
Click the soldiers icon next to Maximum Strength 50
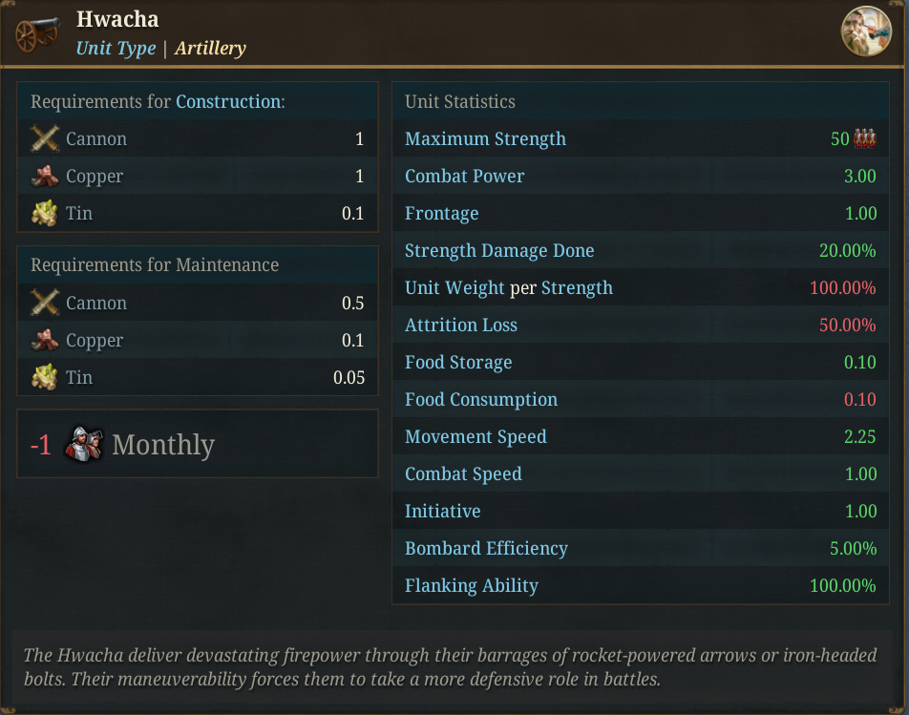(865, 139)
